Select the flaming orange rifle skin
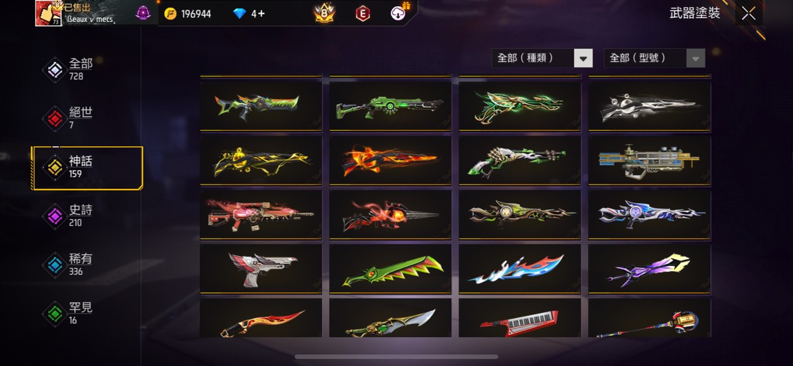793x366 pixels. [390, 160]
